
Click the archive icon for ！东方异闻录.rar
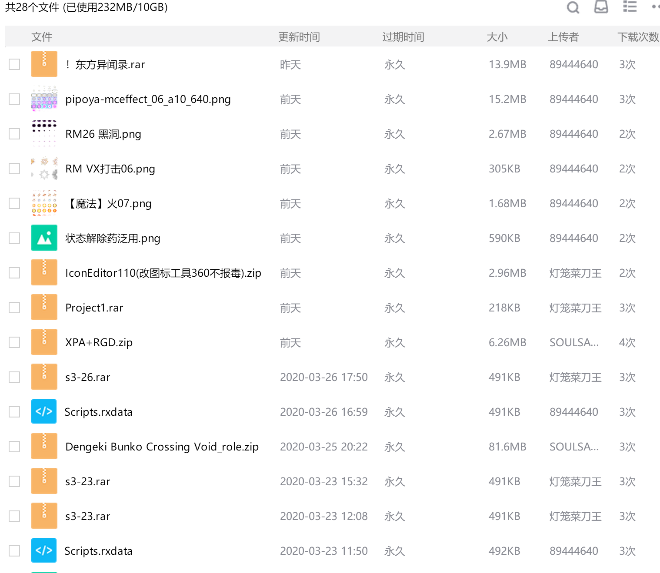[44, 64]
